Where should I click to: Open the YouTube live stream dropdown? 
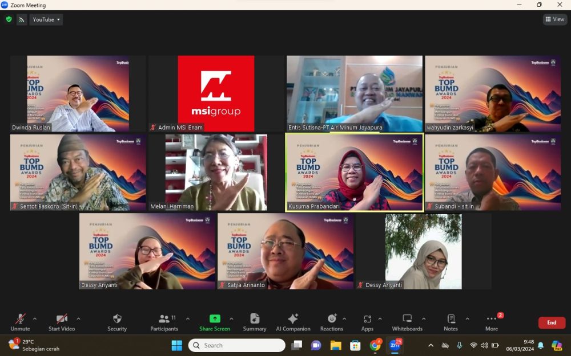click(46, 19)
